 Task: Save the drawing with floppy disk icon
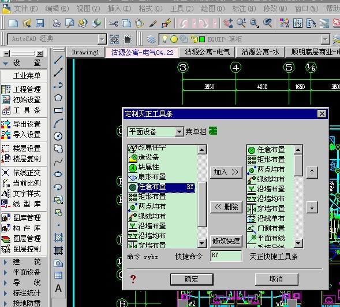(x=40, y=23)
